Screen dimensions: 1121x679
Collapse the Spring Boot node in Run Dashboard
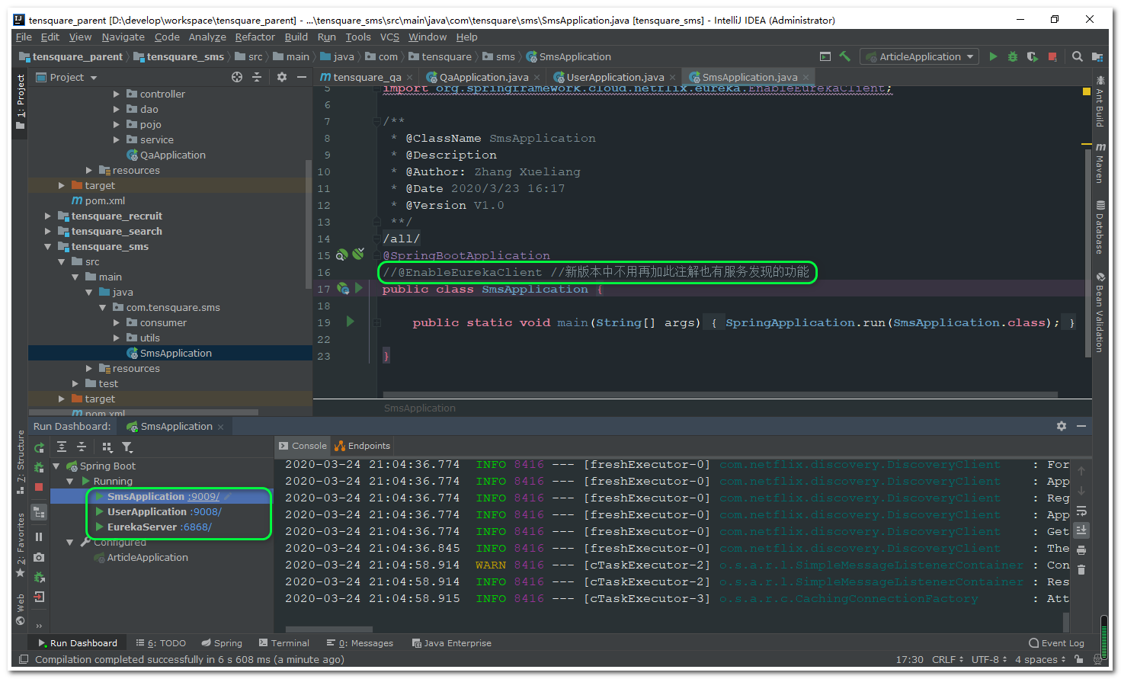coord(56,466)
